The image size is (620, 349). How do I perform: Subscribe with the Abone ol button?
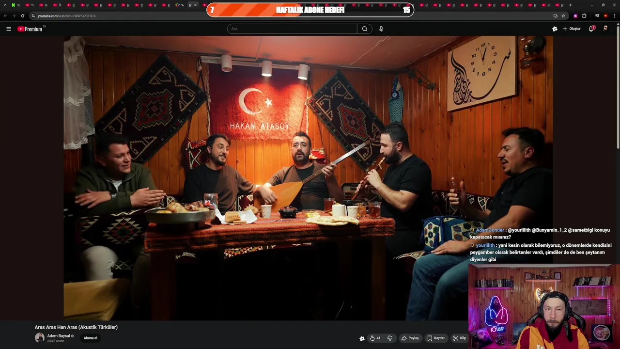[91, 338]
